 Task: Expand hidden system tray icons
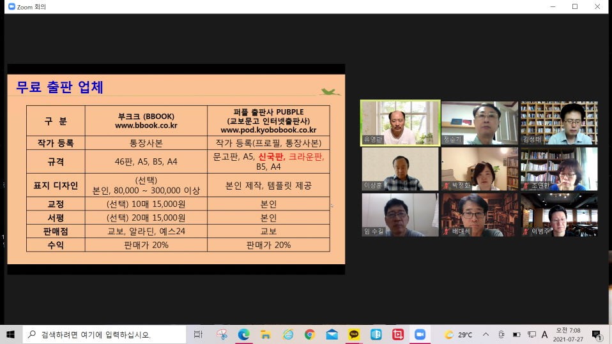point(486,334)
